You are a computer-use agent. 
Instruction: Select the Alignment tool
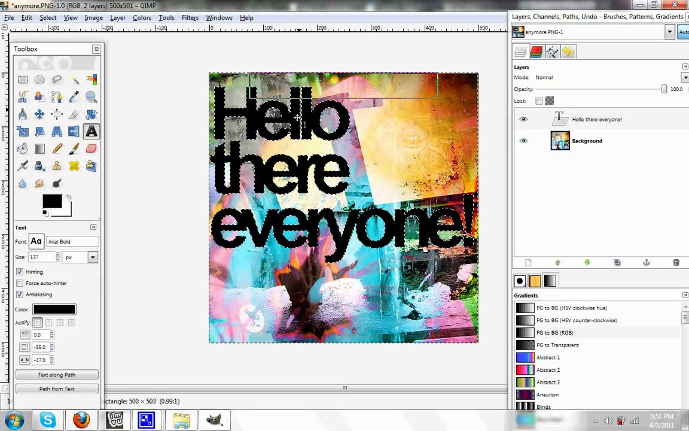pos(57,114)
